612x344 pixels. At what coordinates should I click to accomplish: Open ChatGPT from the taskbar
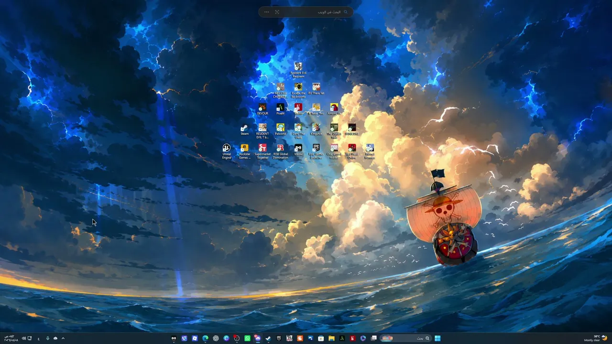pyautogui.click(x=216, y=338)
